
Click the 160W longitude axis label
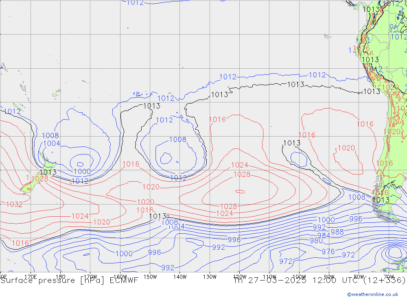point(120,276)
